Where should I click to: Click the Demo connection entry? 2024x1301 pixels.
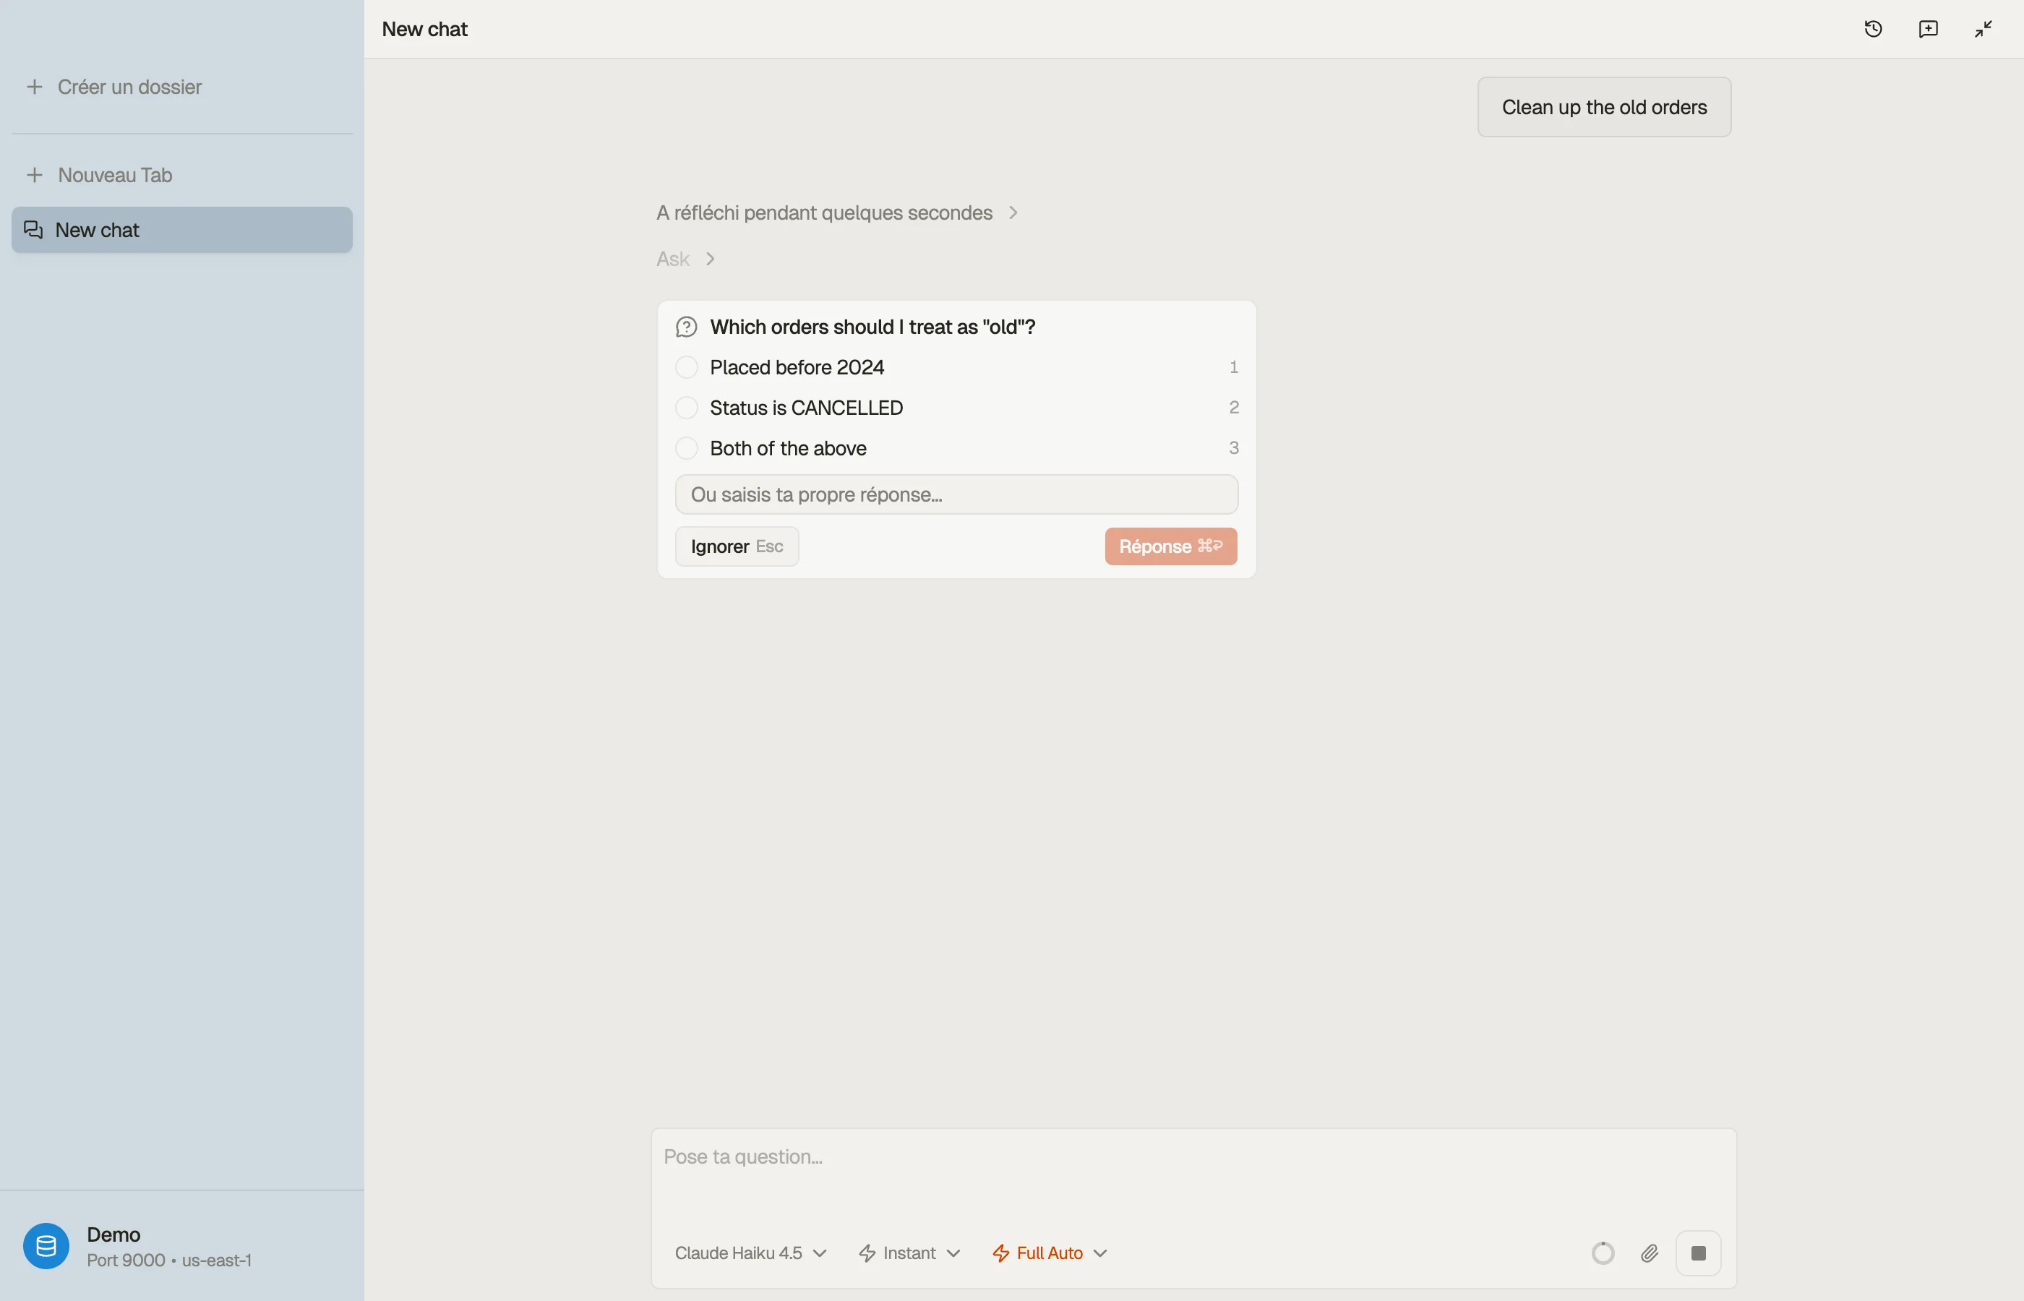pyautogui.click(x=181, y=1246)
